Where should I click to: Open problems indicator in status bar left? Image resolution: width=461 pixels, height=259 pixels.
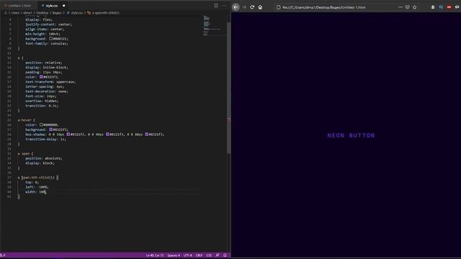point(3,255)
